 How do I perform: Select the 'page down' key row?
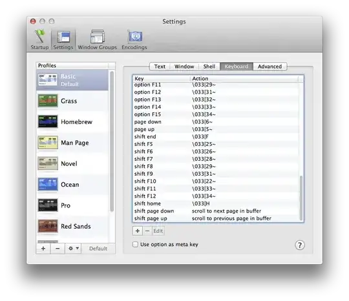point(216,122)
